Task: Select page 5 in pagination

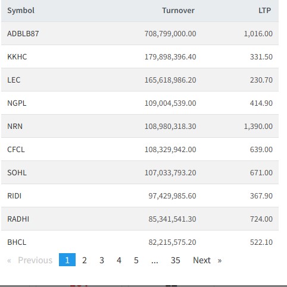Action: click(136, 260)
